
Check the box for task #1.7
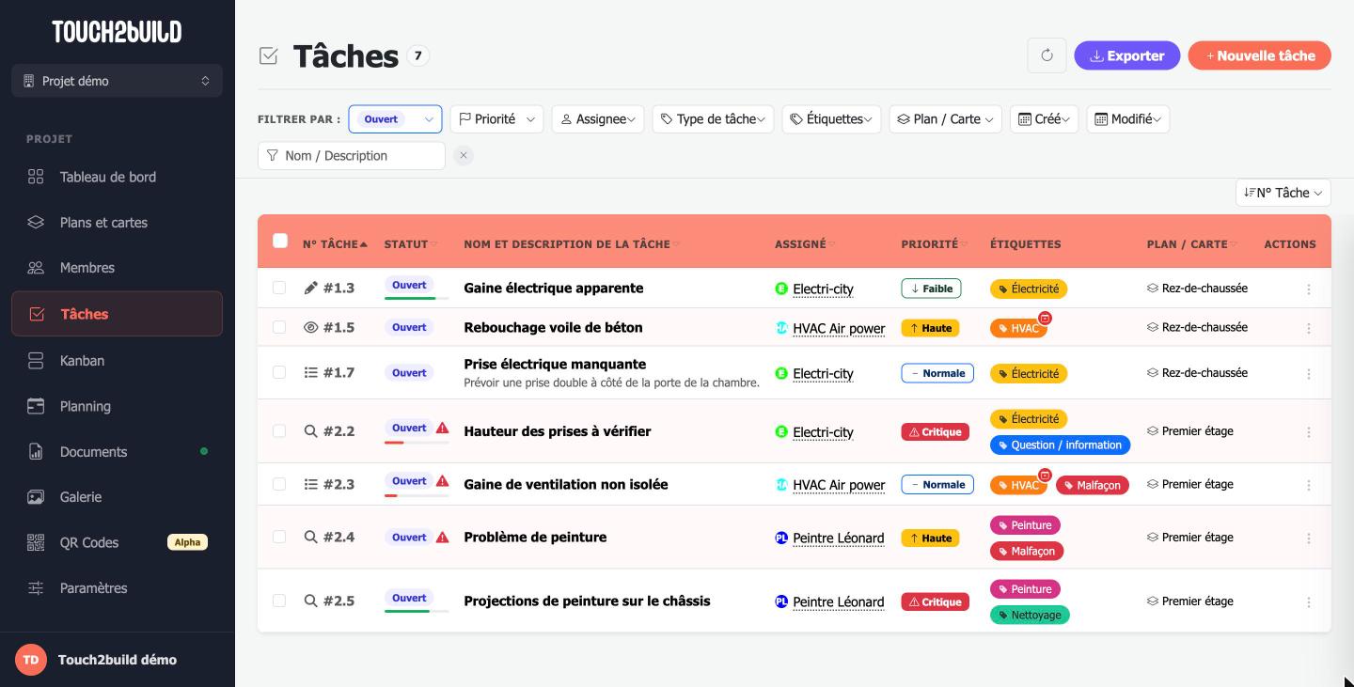point(279,372)
